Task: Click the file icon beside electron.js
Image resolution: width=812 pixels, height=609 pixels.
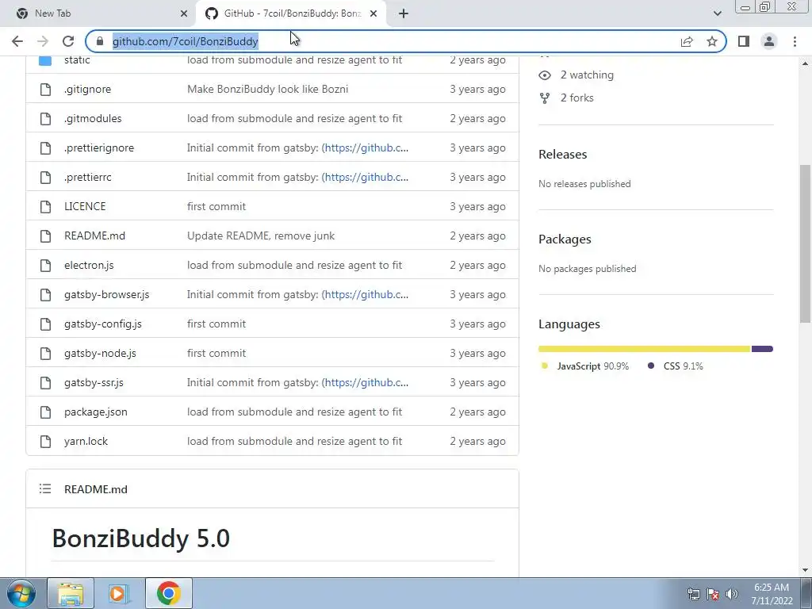Action: (45, 265)
